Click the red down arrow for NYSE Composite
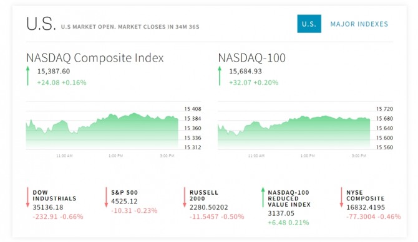The image size is (418, 242). [x=341, y=197]
